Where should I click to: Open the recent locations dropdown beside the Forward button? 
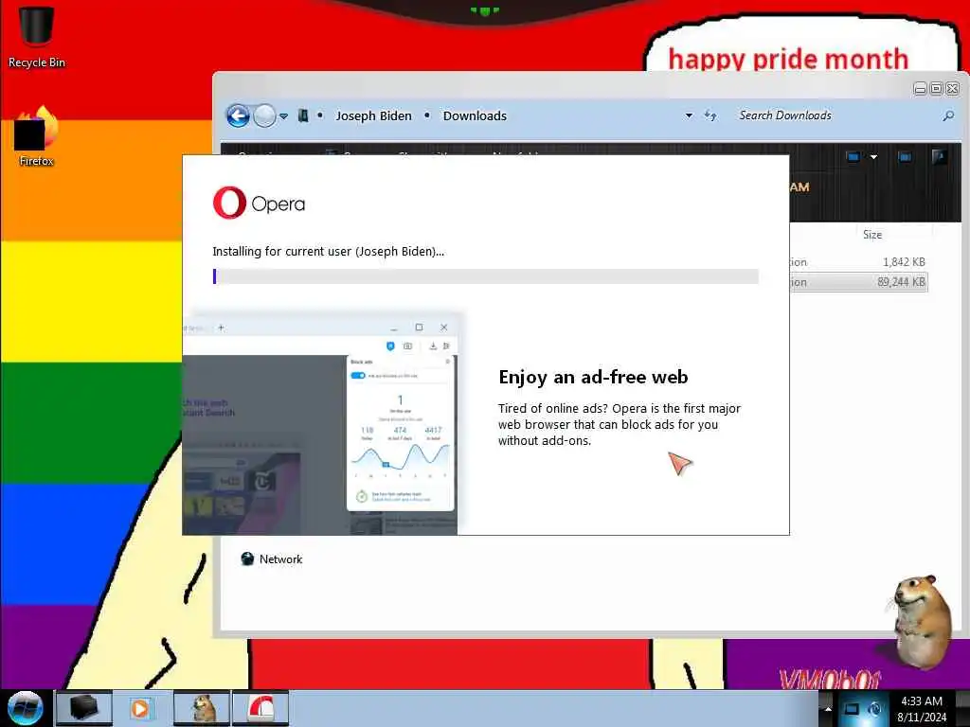[x=284, y=116]
